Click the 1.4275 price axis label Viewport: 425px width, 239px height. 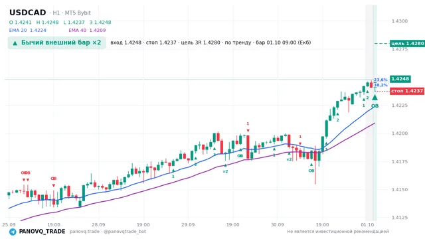coord(400,49)
